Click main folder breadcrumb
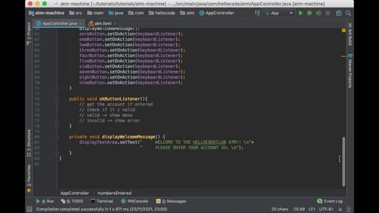This screenshot has width=379, height=213. [x=95, y=13]
